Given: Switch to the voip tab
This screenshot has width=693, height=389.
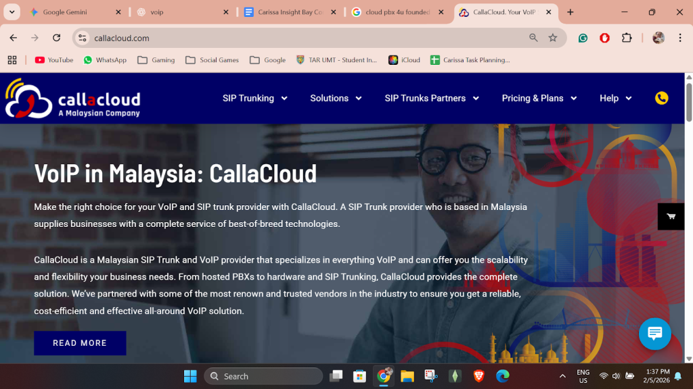Looking at the screenshot, I should [181, 12].
